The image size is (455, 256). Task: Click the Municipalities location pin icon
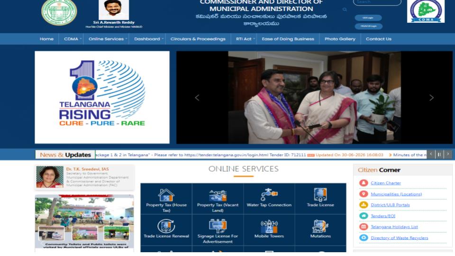click(364, 194)
